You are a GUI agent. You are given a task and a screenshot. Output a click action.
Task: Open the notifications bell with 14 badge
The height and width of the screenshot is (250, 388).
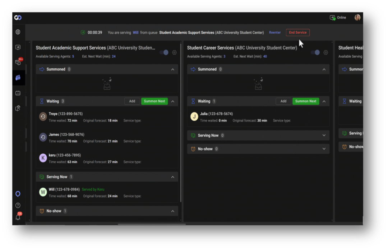[18, 216]
